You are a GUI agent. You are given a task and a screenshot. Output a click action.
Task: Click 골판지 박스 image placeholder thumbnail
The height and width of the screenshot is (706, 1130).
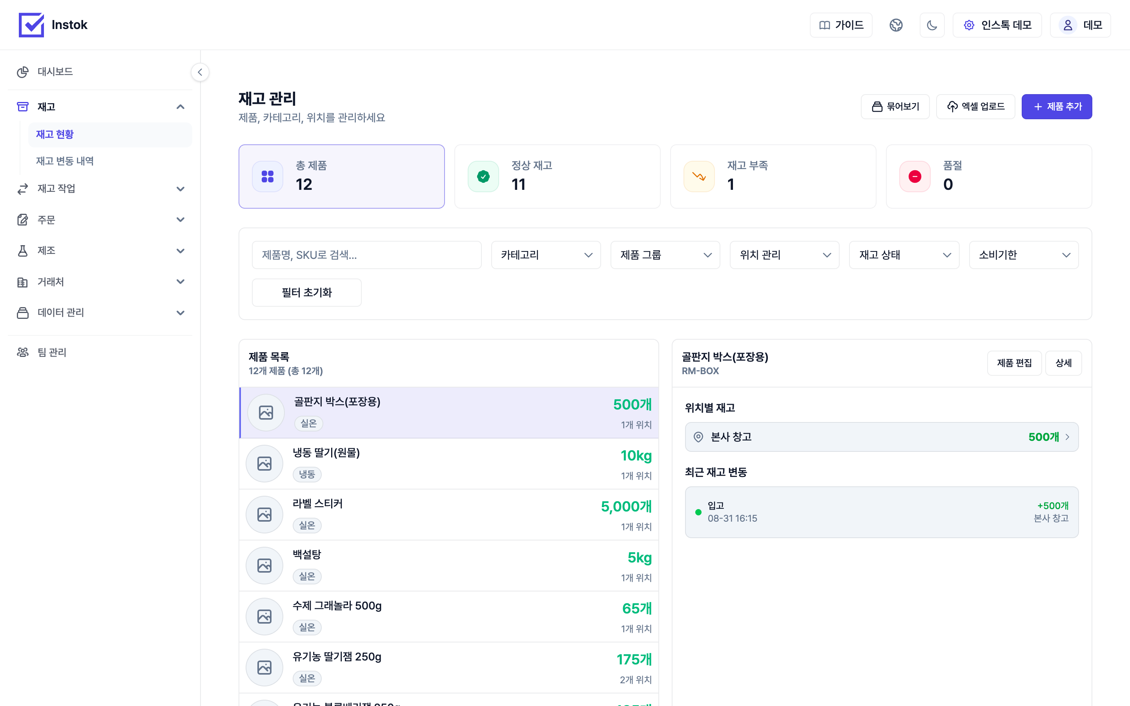[266, 413]
